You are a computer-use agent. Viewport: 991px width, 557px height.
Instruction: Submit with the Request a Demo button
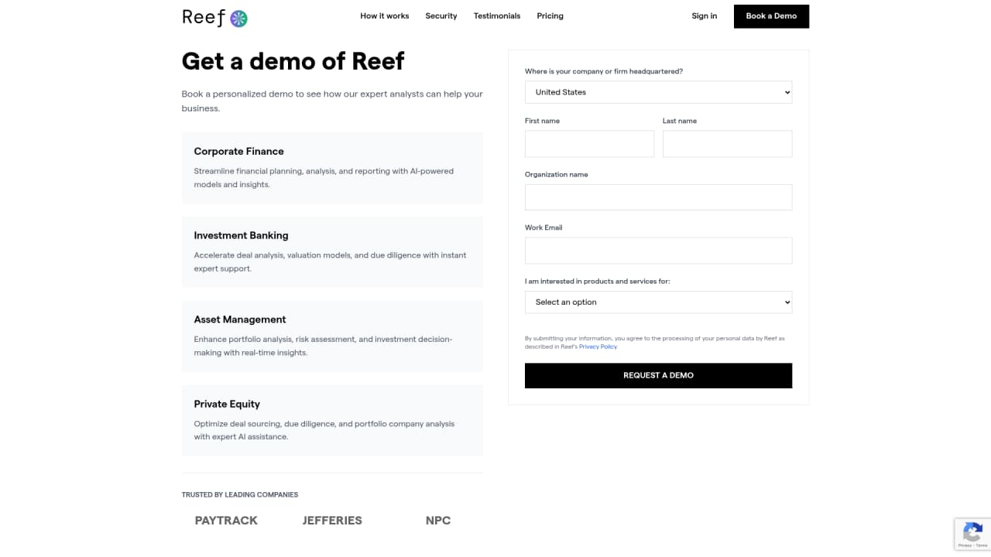click(658, 375)
